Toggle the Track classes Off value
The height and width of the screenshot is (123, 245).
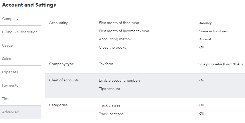tap(202, 105)
